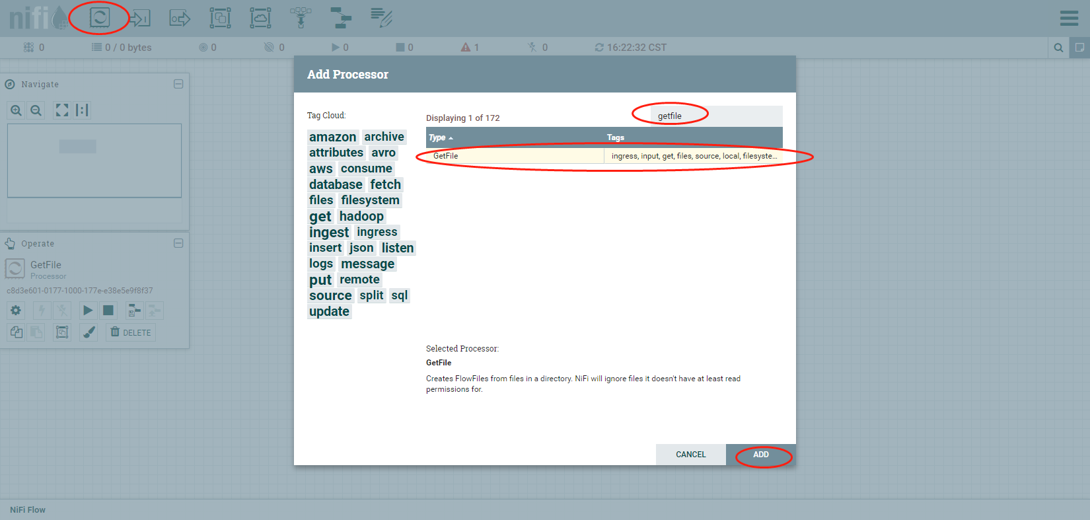Screen dimensions: 1090x520
Task: Select the Funnel toolbar icon
Action: point(301,18)
